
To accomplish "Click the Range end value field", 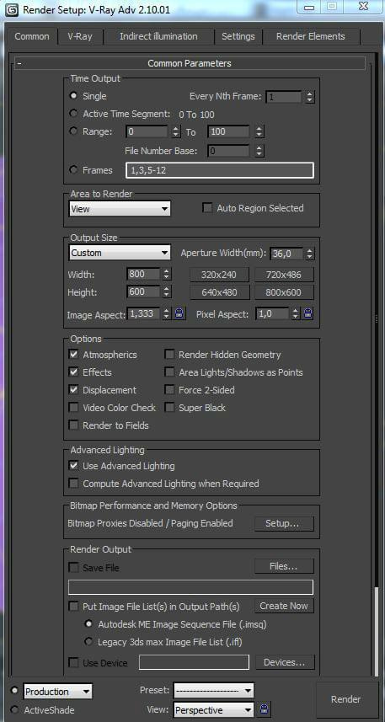I will click(229, 131).
